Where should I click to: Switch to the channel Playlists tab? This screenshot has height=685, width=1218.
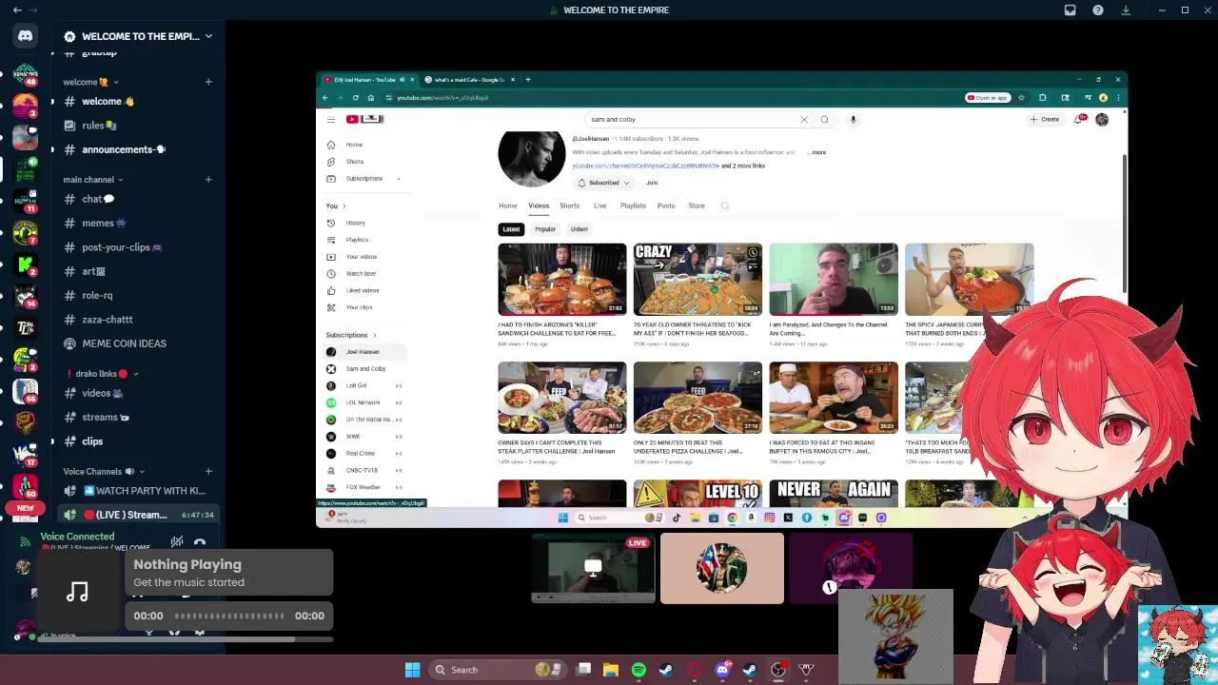tap(633, 205)
